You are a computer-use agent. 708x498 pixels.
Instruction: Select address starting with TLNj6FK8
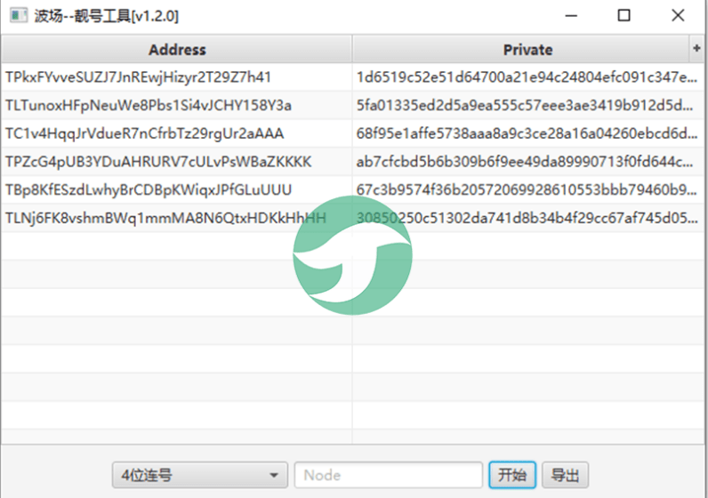tap(165, 218)
